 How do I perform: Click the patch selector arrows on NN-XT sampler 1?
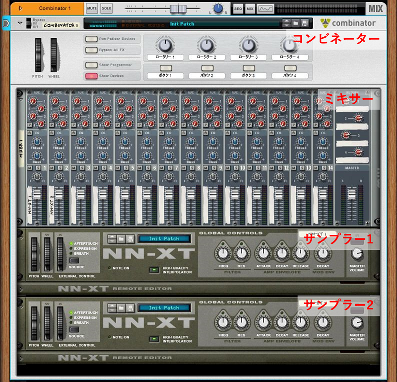click(x=112, y=239)
